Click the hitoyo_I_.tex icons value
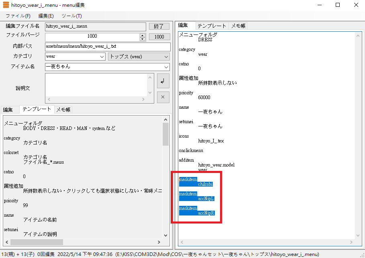The width and height of the screenshot is (365, 258). [x=211, y=141]
